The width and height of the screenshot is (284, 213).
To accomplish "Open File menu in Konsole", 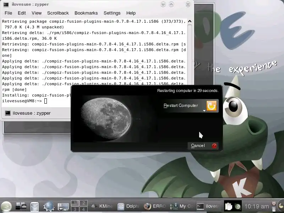I will click(x=8, y=13).
